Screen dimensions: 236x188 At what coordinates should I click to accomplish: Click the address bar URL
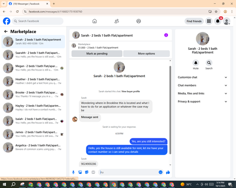[55, 12]
